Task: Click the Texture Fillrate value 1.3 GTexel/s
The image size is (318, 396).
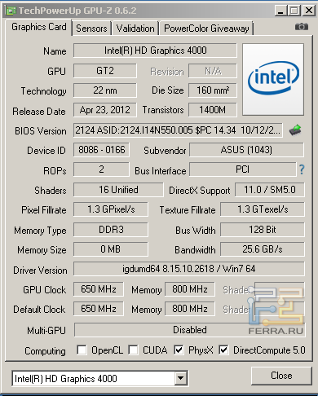Action: click(263, 209)
